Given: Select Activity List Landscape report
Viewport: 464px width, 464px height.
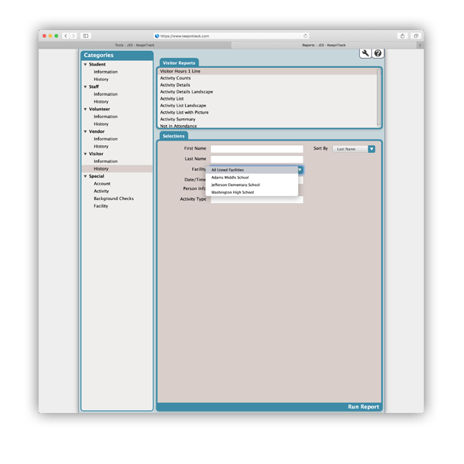Looking at the screenshot, I should pyautogui.click(x=267, y=105).
